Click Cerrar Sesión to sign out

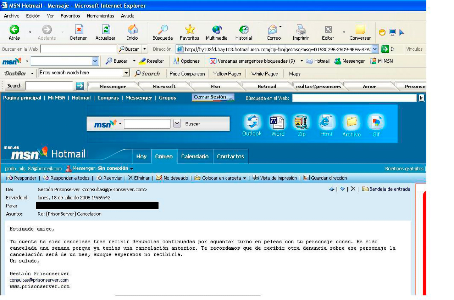pyautogui.click(x=213, y=97)
